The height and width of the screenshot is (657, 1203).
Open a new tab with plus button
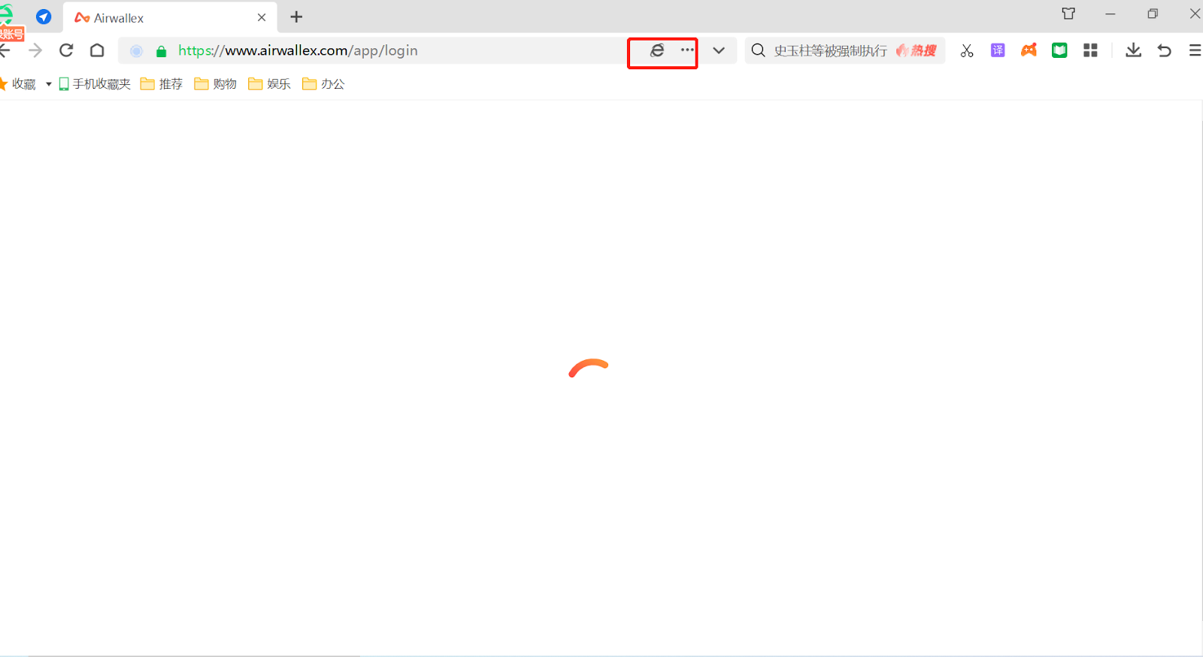coord(296,17)
